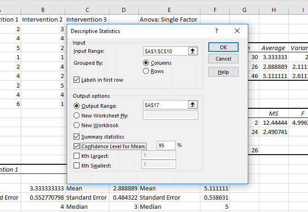Enable the Kth Largest checkbox
308x212 pixels.
(77, 156)
